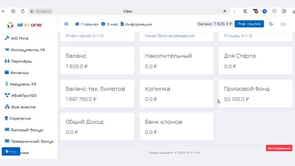The width and height of the screenshot is (295, 166).
Task: Click the 53 100.0 ₽ value
Action: tap(236, 99)
